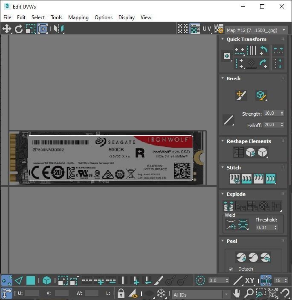
Task: Click Peel Mode icon
Action: (253, 257)
